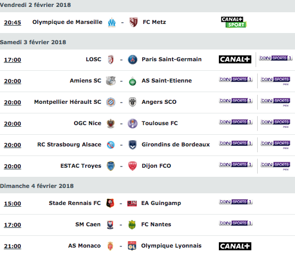The width and height of the screenshot is (295, 254).
Task: Select the Olympique Lyonnais team name
Action: 171,245
